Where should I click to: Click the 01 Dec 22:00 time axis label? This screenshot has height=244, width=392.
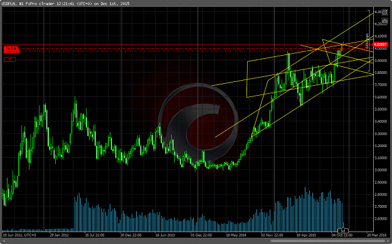tap(201, 235)
